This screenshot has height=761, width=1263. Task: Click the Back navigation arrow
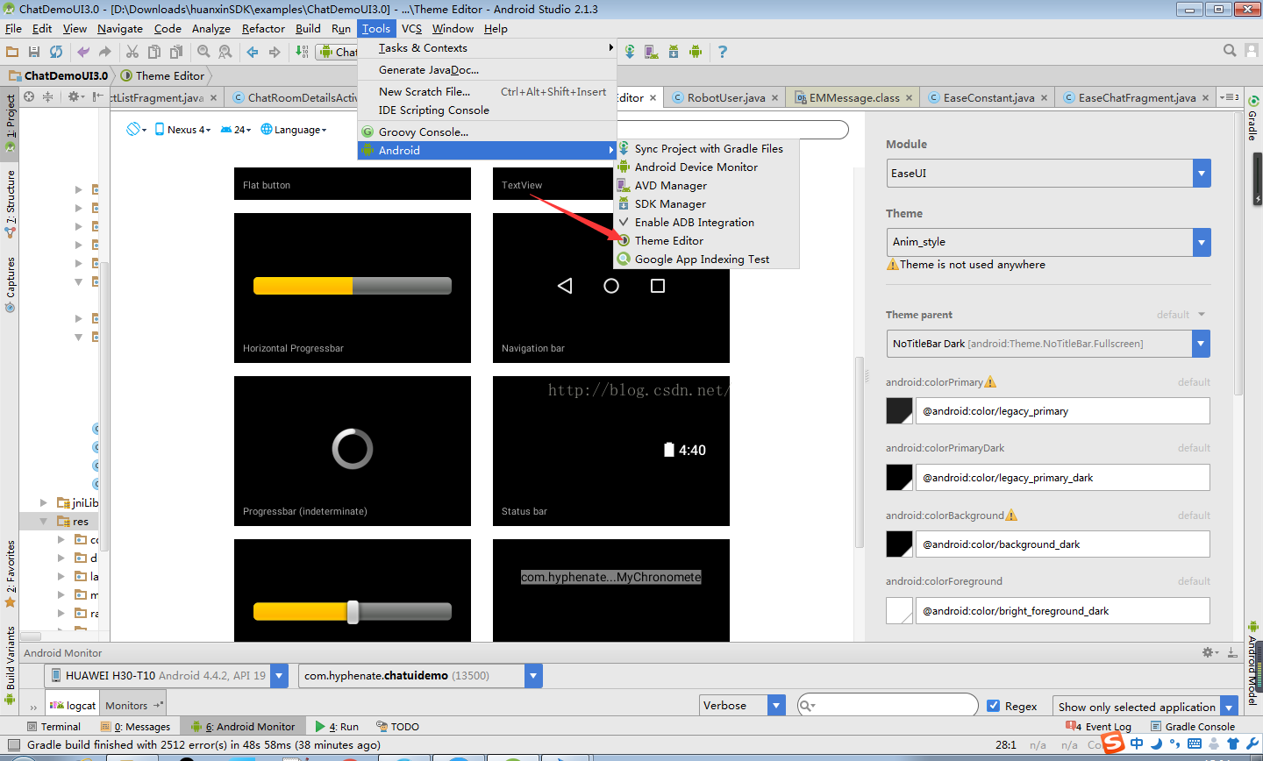pos(253,52)
